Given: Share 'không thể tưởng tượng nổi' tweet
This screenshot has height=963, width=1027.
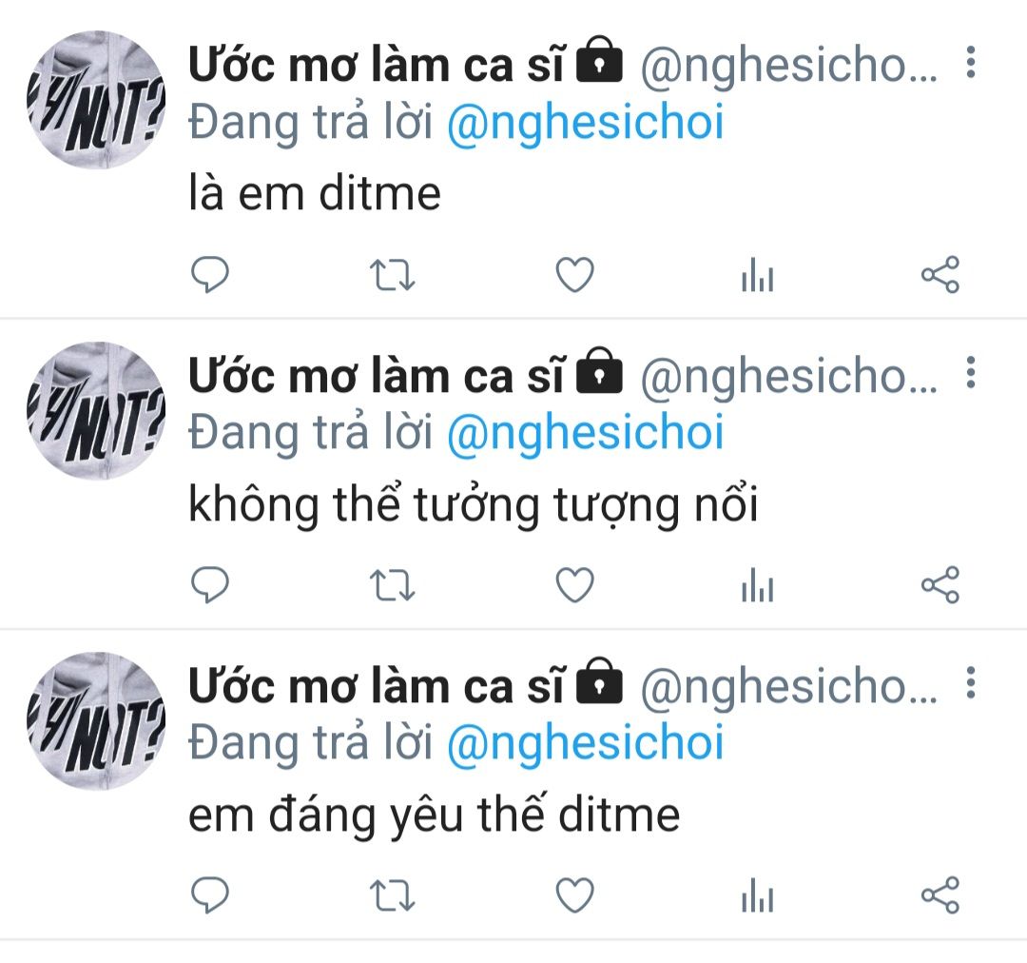Looking at the screenshot, I should point(940,585).
